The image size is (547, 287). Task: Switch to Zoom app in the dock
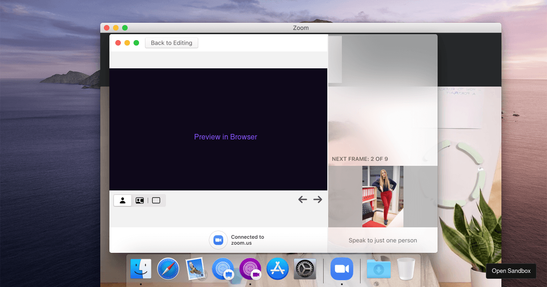click(x=342, y=268)
